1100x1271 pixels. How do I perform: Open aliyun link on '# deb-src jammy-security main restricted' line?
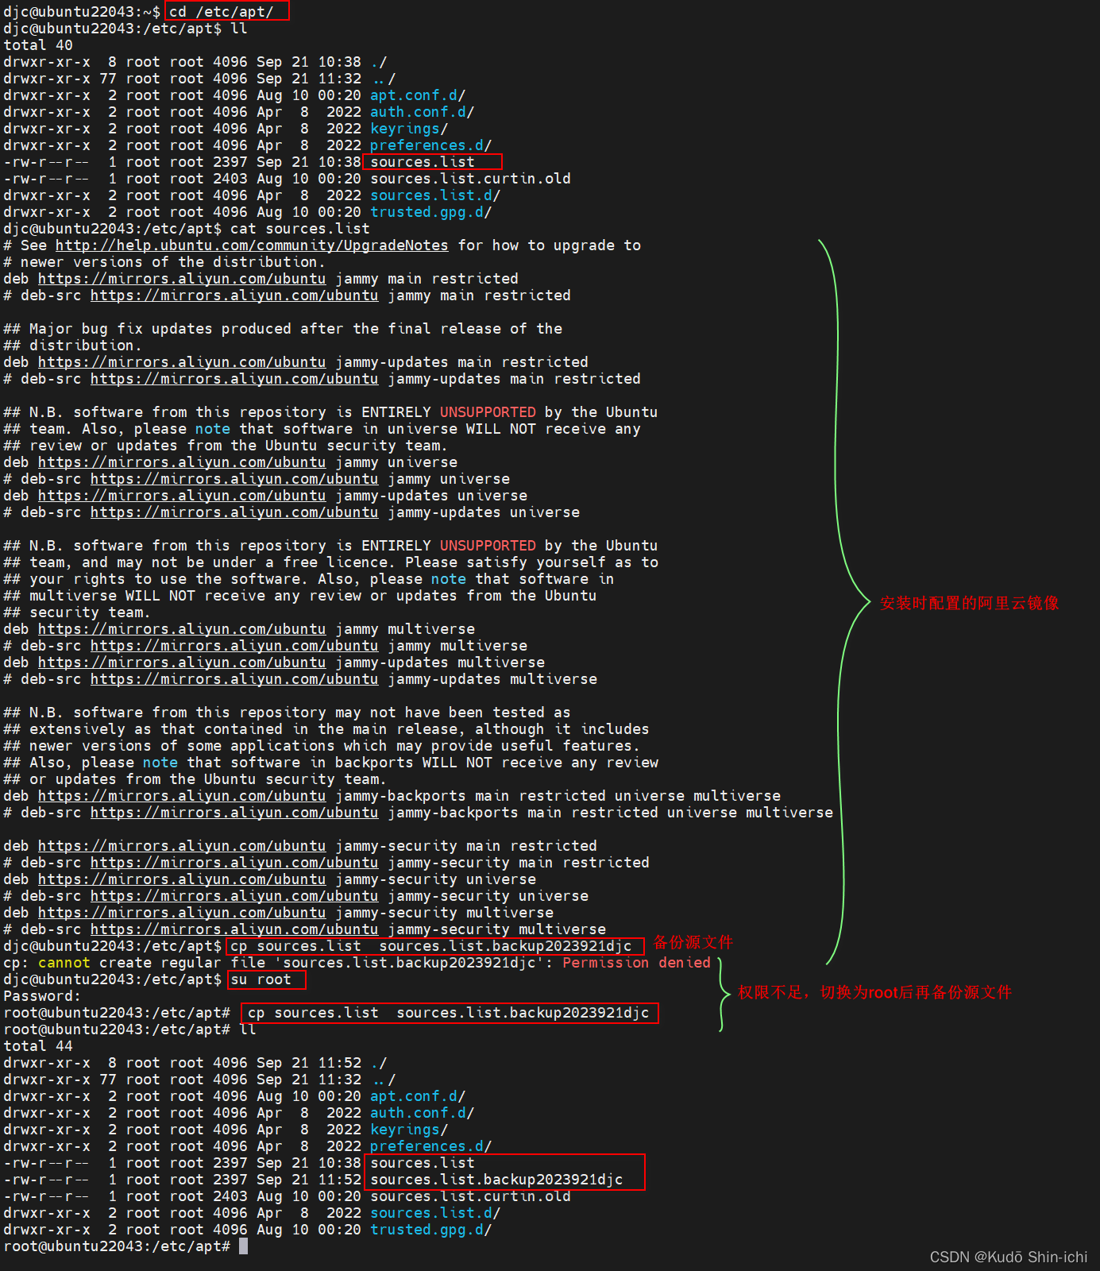point(234,863)
